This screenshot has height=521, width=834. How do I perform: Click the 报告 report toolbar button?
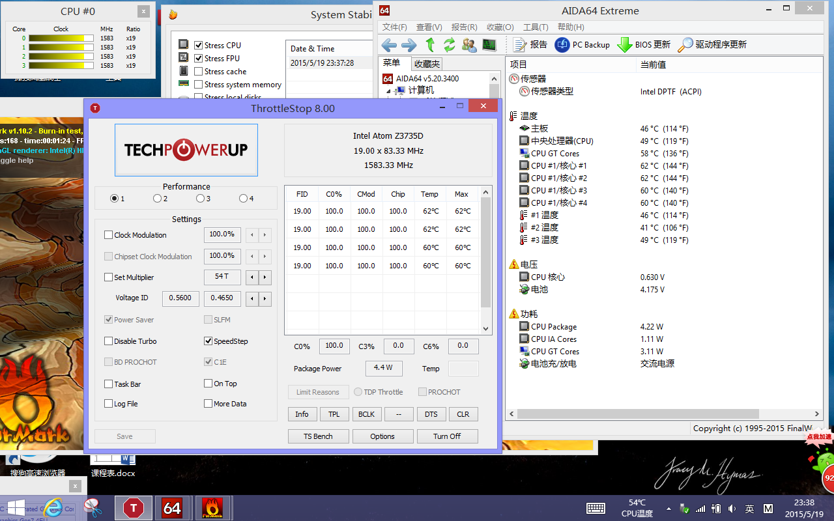pos(530,45)
